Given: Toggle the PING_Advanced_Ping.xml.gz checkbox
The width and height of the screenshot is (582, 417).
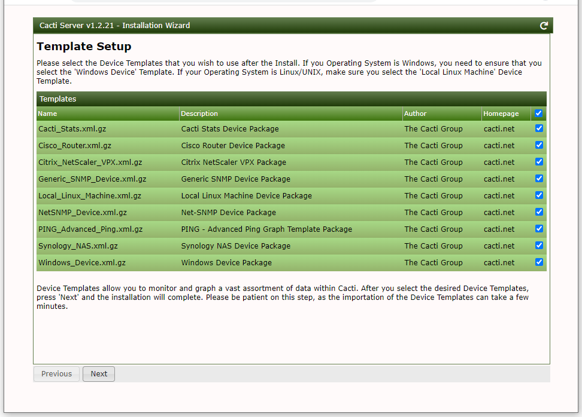Looking at the screenshot, I should (x=539, y=228).
